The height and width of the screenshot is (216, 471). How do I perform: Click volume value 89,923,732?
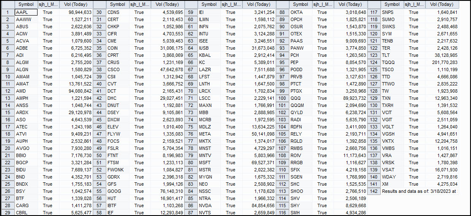coord(350,98)
